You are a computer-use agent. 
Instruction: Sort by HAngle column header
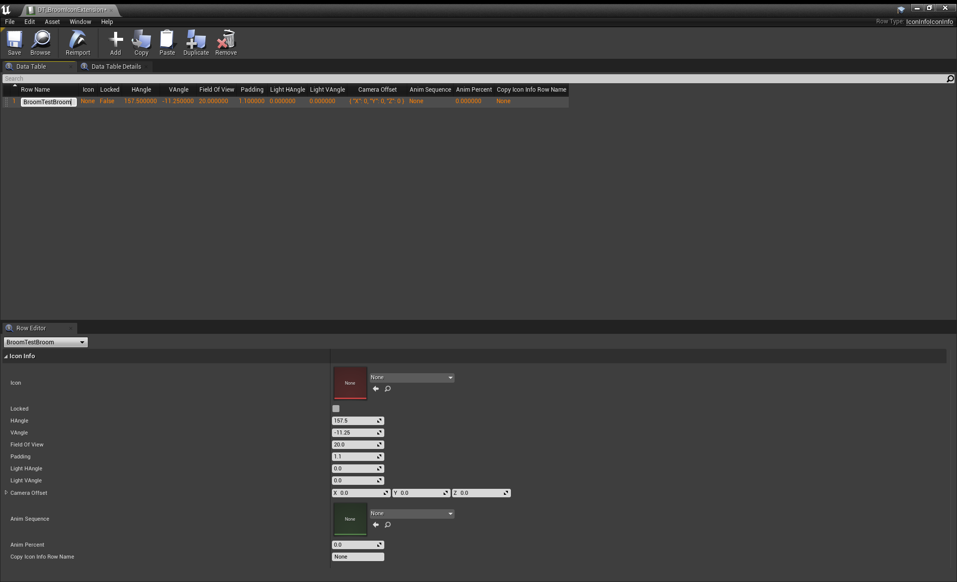[141, 90]
